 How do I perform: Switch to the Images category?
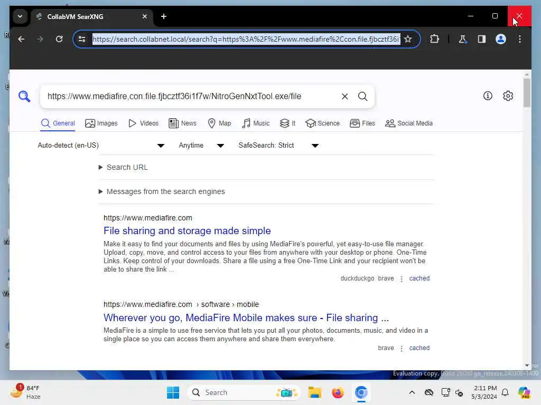tap(101, 123)
